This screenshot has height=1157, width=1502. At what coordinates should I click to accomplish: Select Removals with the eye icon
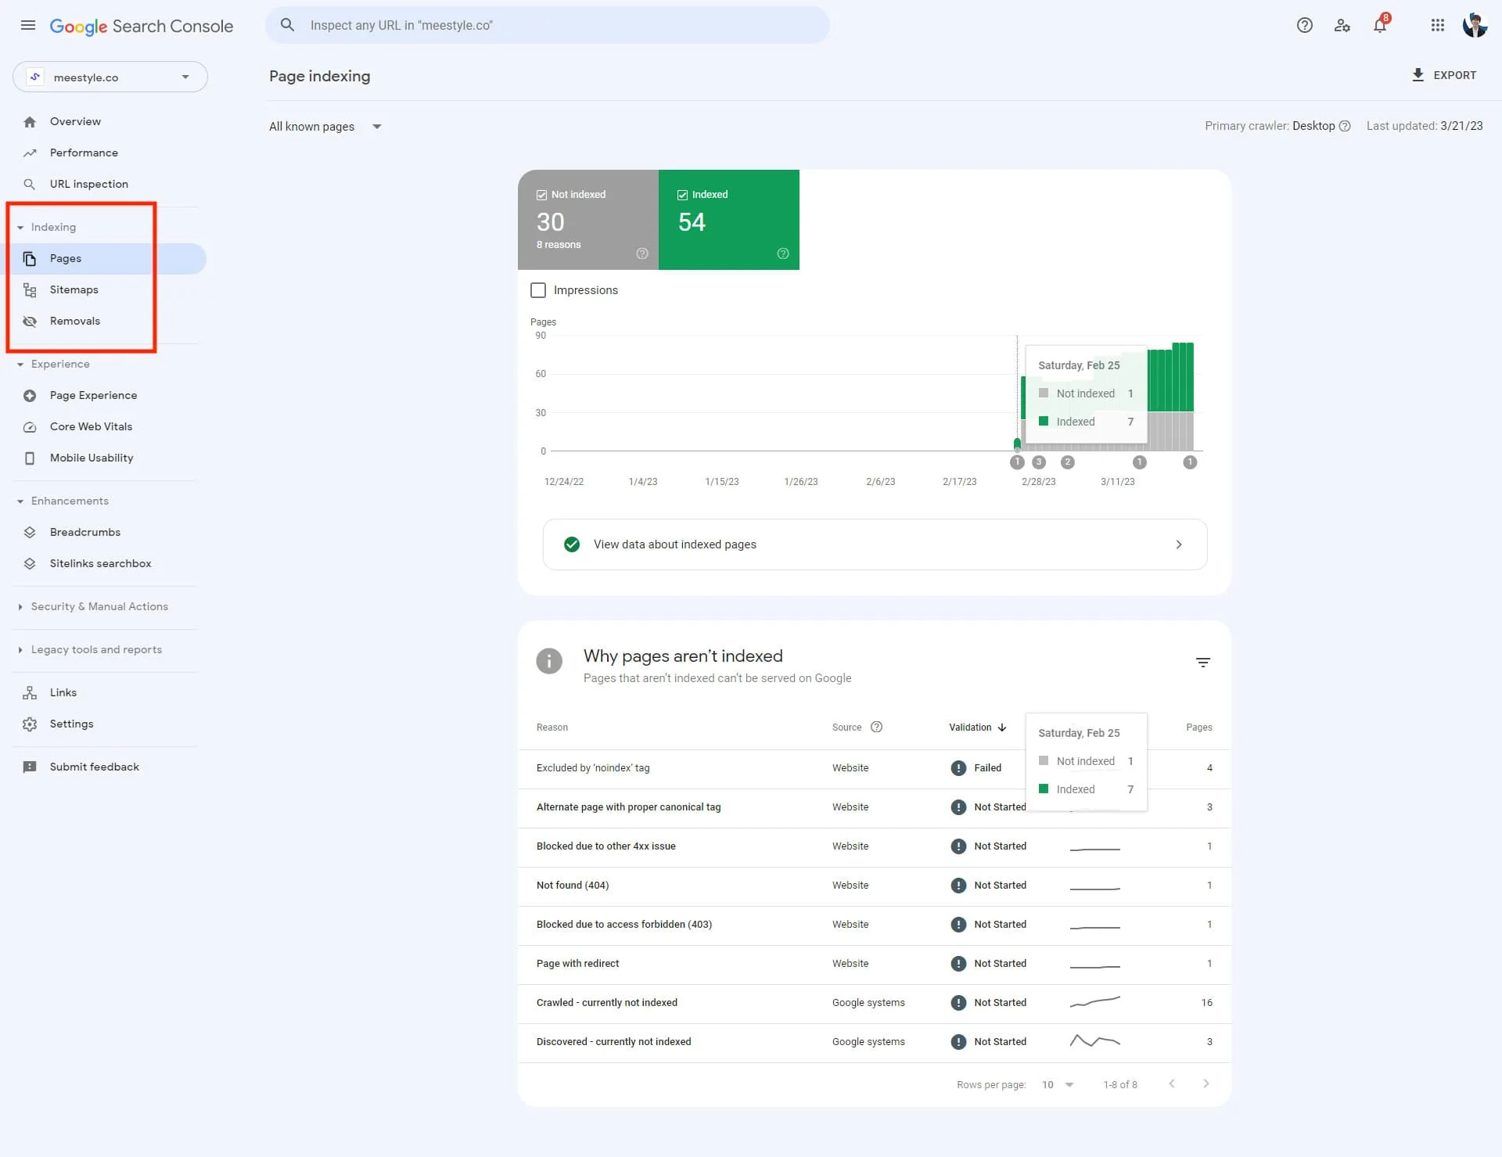click(75, 321)
